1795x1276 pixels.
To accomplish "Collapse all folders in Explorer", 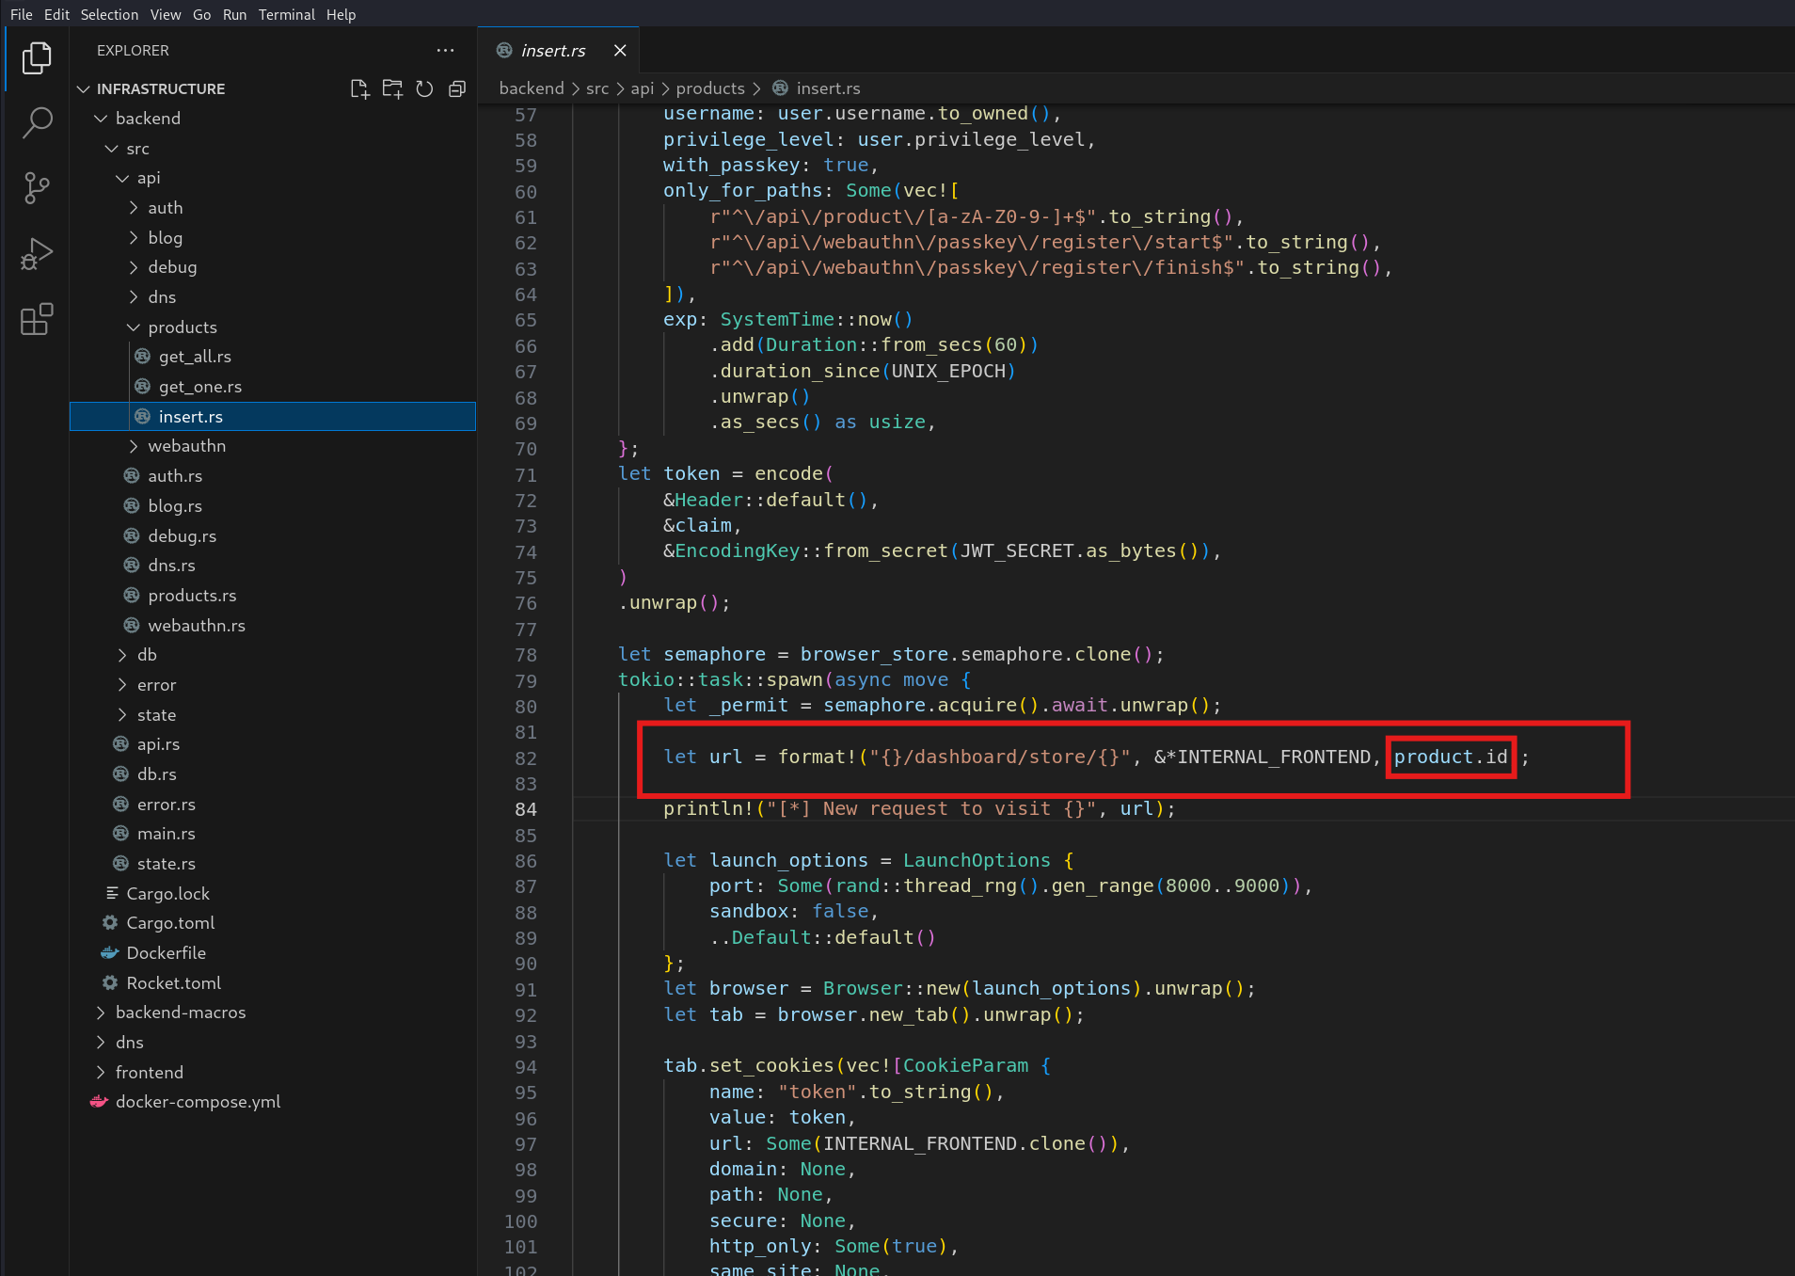I will pos(457,88).
